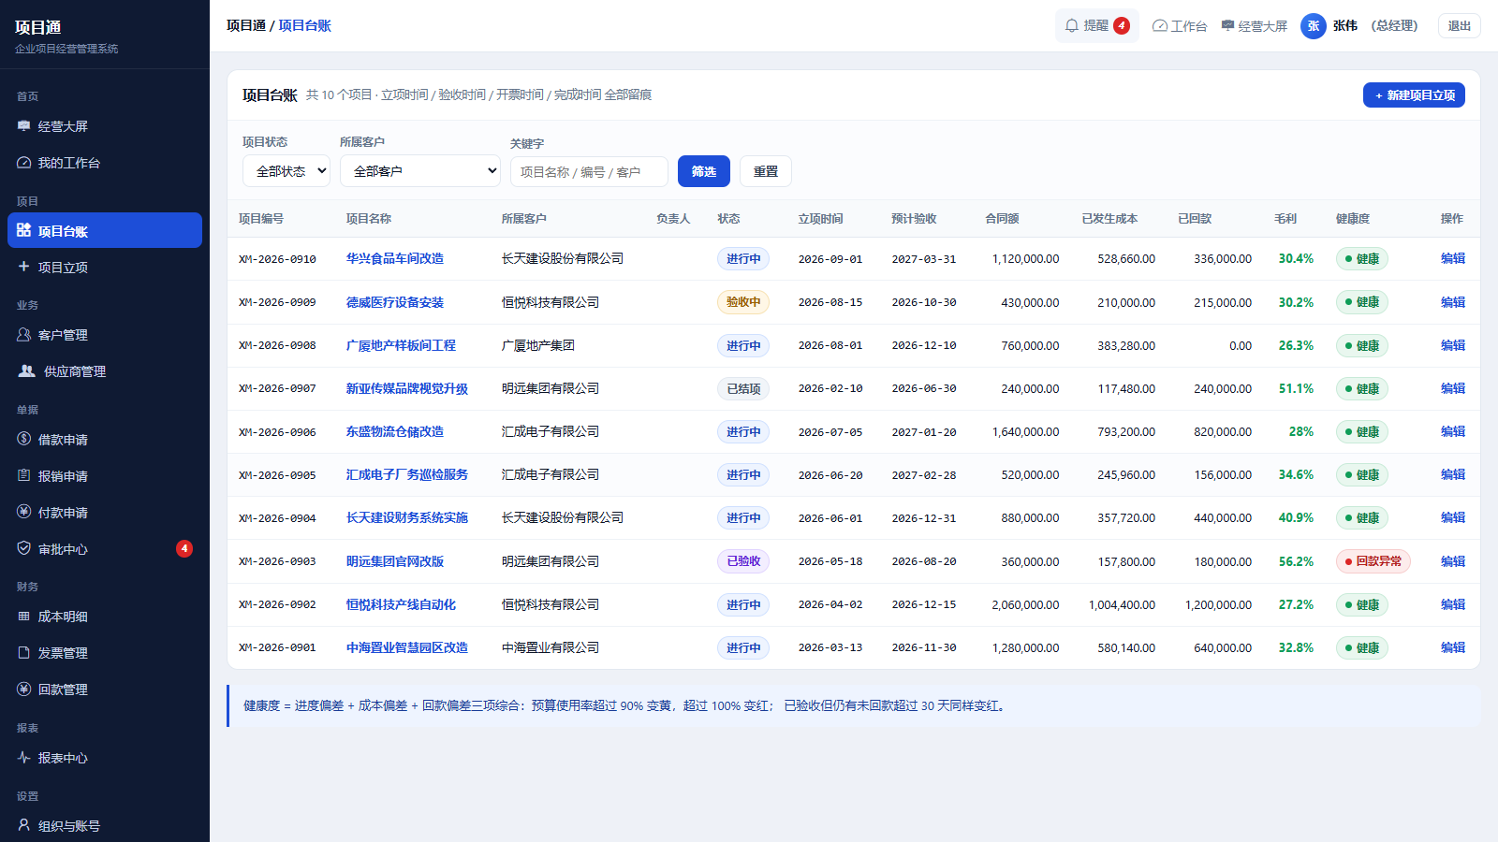Image resolution: width=1498 pixels, height=842 pixels.
Task: Click the 重置 reset button
Action: click(x=766, y=171)
